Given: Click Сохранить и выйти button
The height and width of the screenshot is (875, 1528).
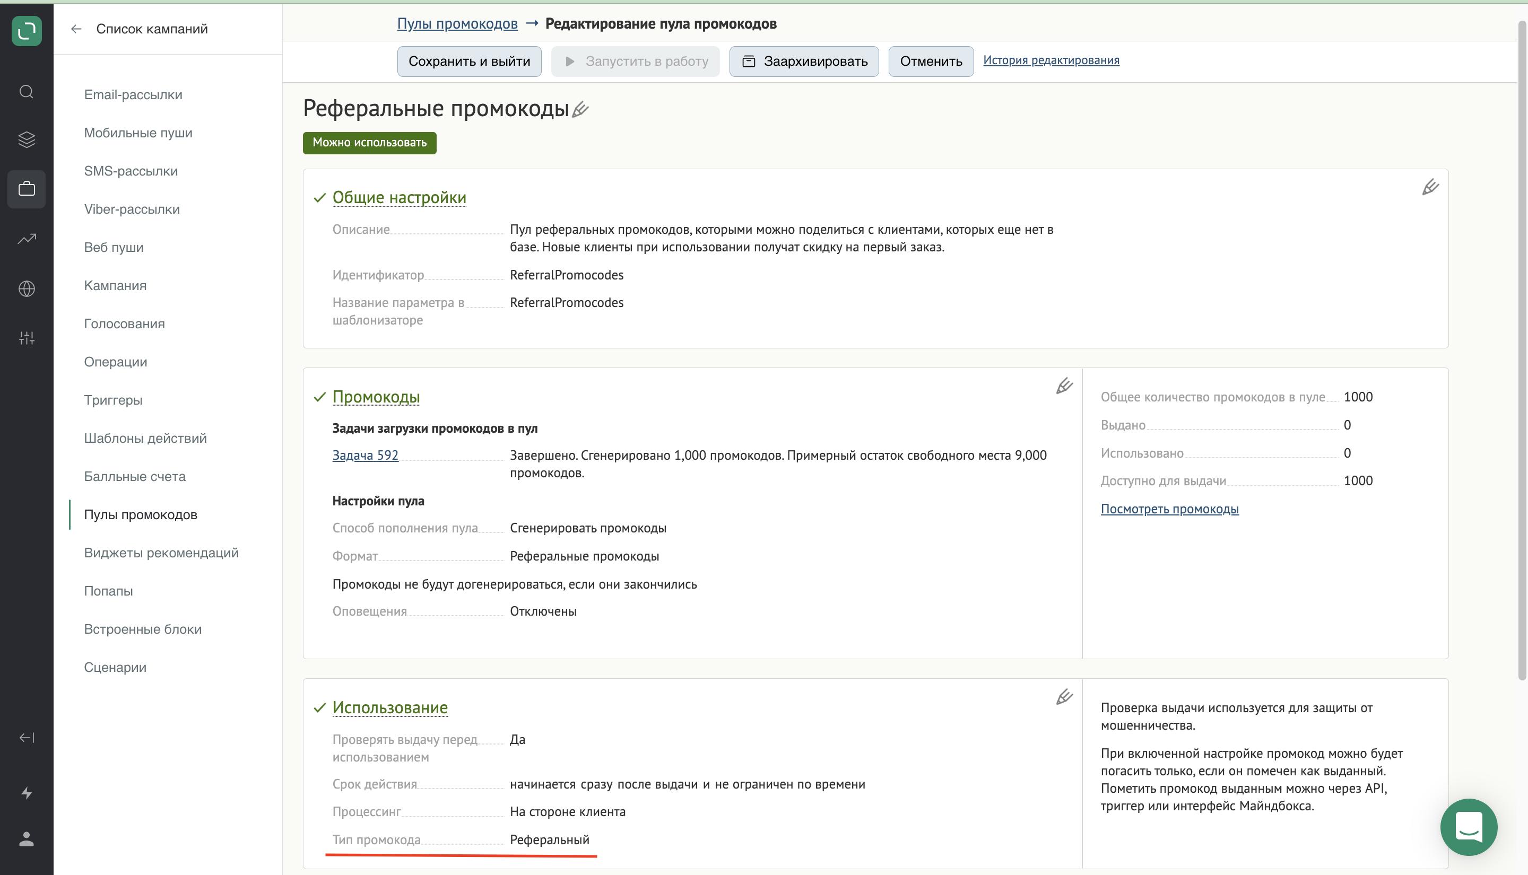Looking at the screenshot, I should pyautogui.click(x=469, y=62).
